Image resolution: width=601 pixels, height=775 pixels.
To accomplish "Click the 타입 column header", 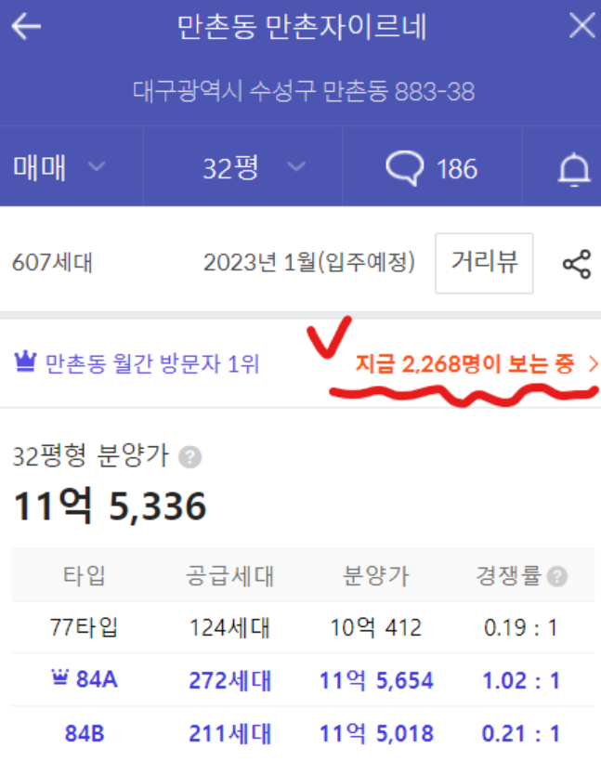I will pos(84,575).
